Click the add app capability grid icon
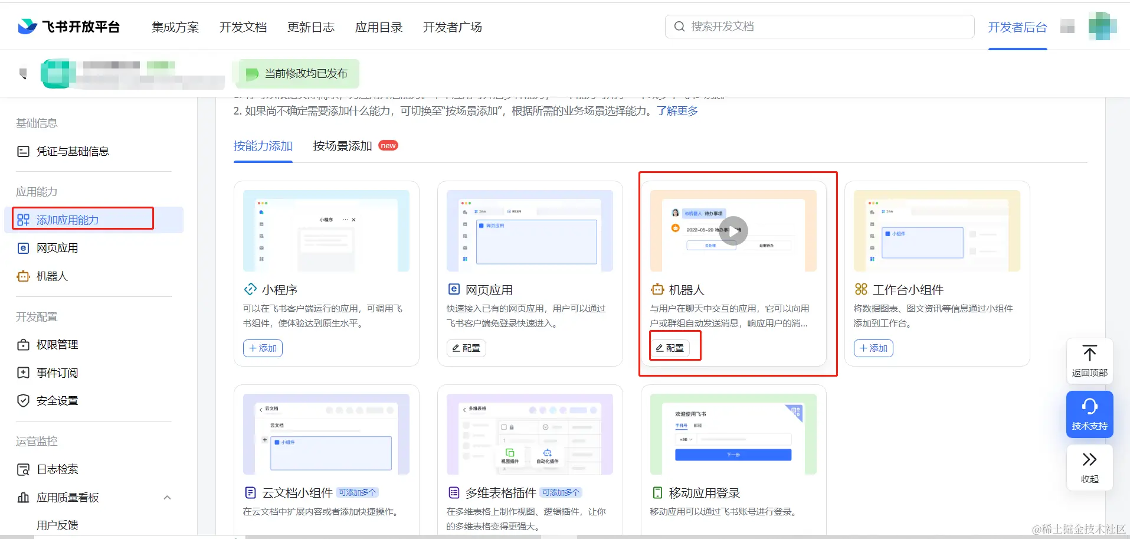Screen dimensions: 1130x539 tap(23, 220)
